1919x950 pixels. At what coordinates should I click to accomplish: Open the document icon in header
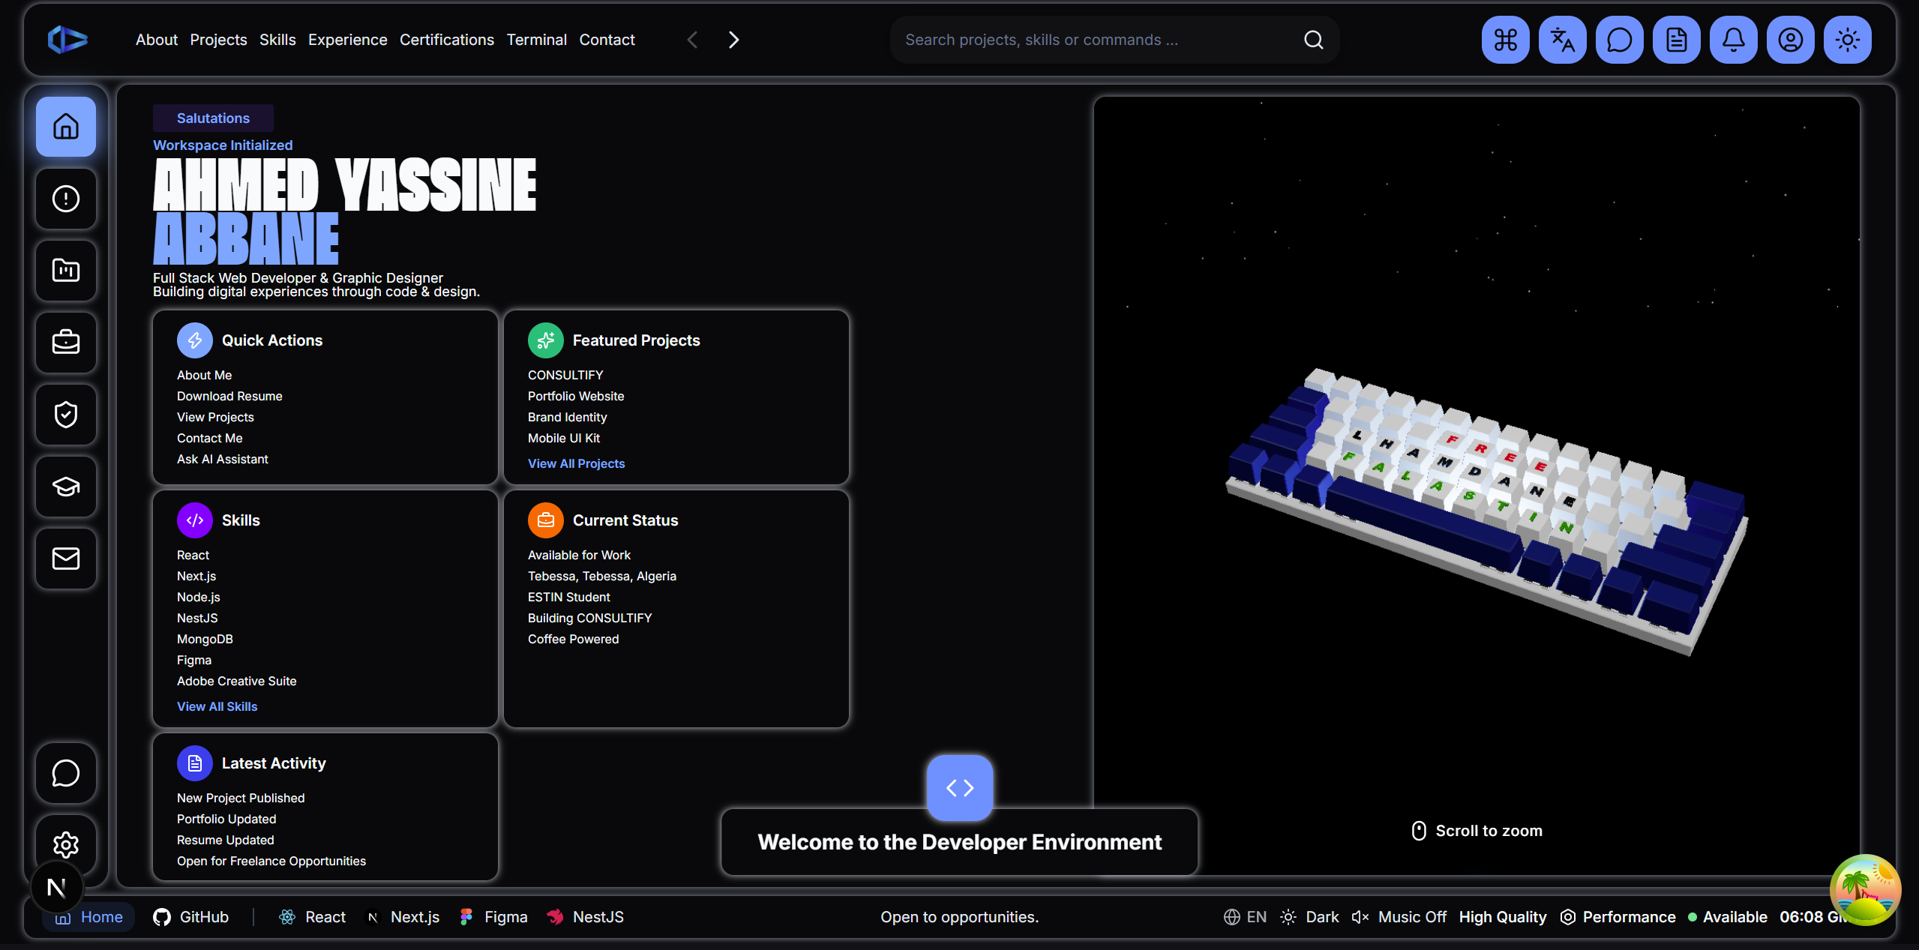[1676, 40]
